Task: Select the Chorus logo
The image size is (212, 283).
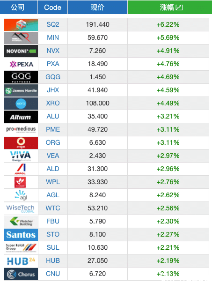Action: pos(21,274)
